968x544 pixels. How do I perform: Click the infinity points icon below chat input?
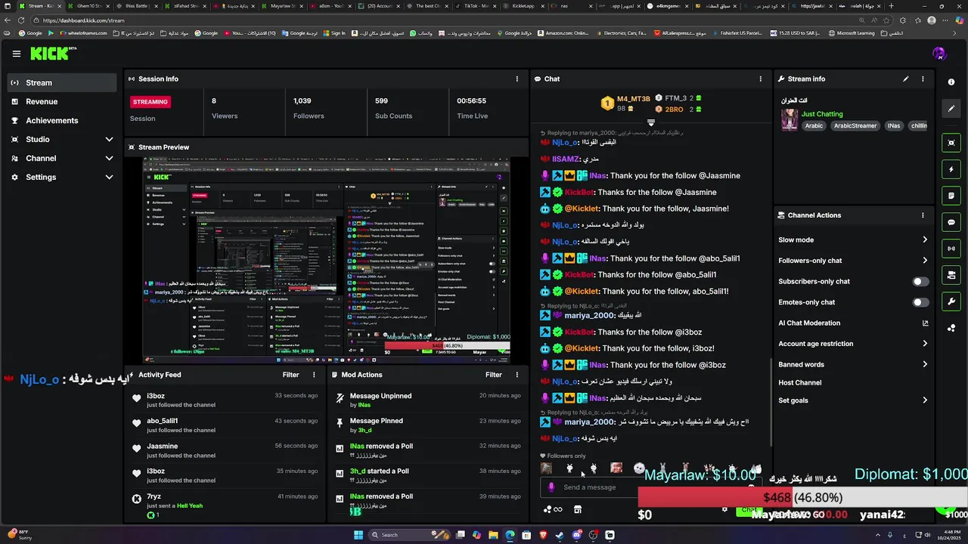click(x=554, y=509)
